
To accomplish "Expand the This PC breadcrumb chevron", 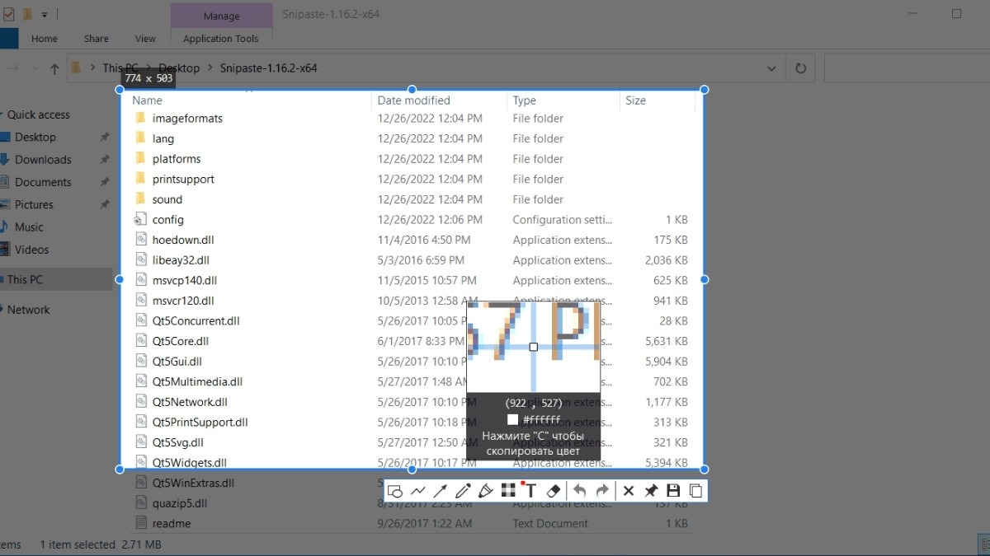I will click(148, 68).
